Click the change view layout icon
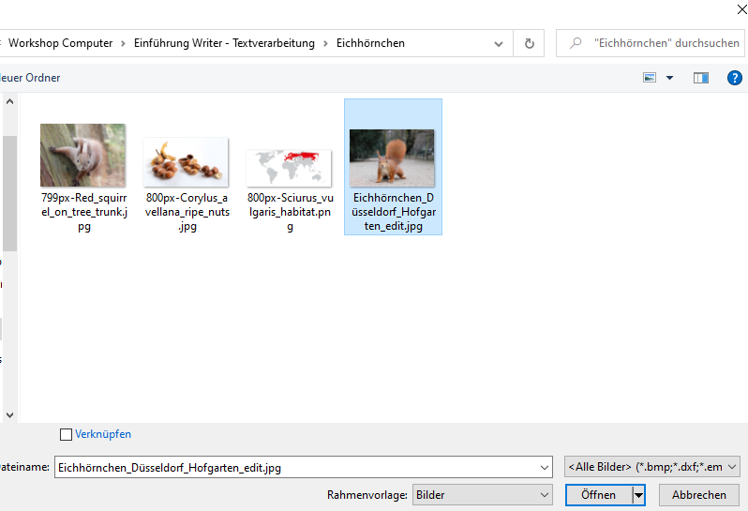 tap(650, 78)
